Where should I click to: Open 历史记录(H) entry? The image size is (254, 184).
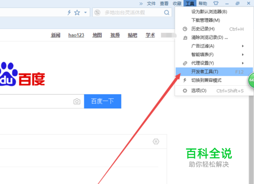point(214,29)
